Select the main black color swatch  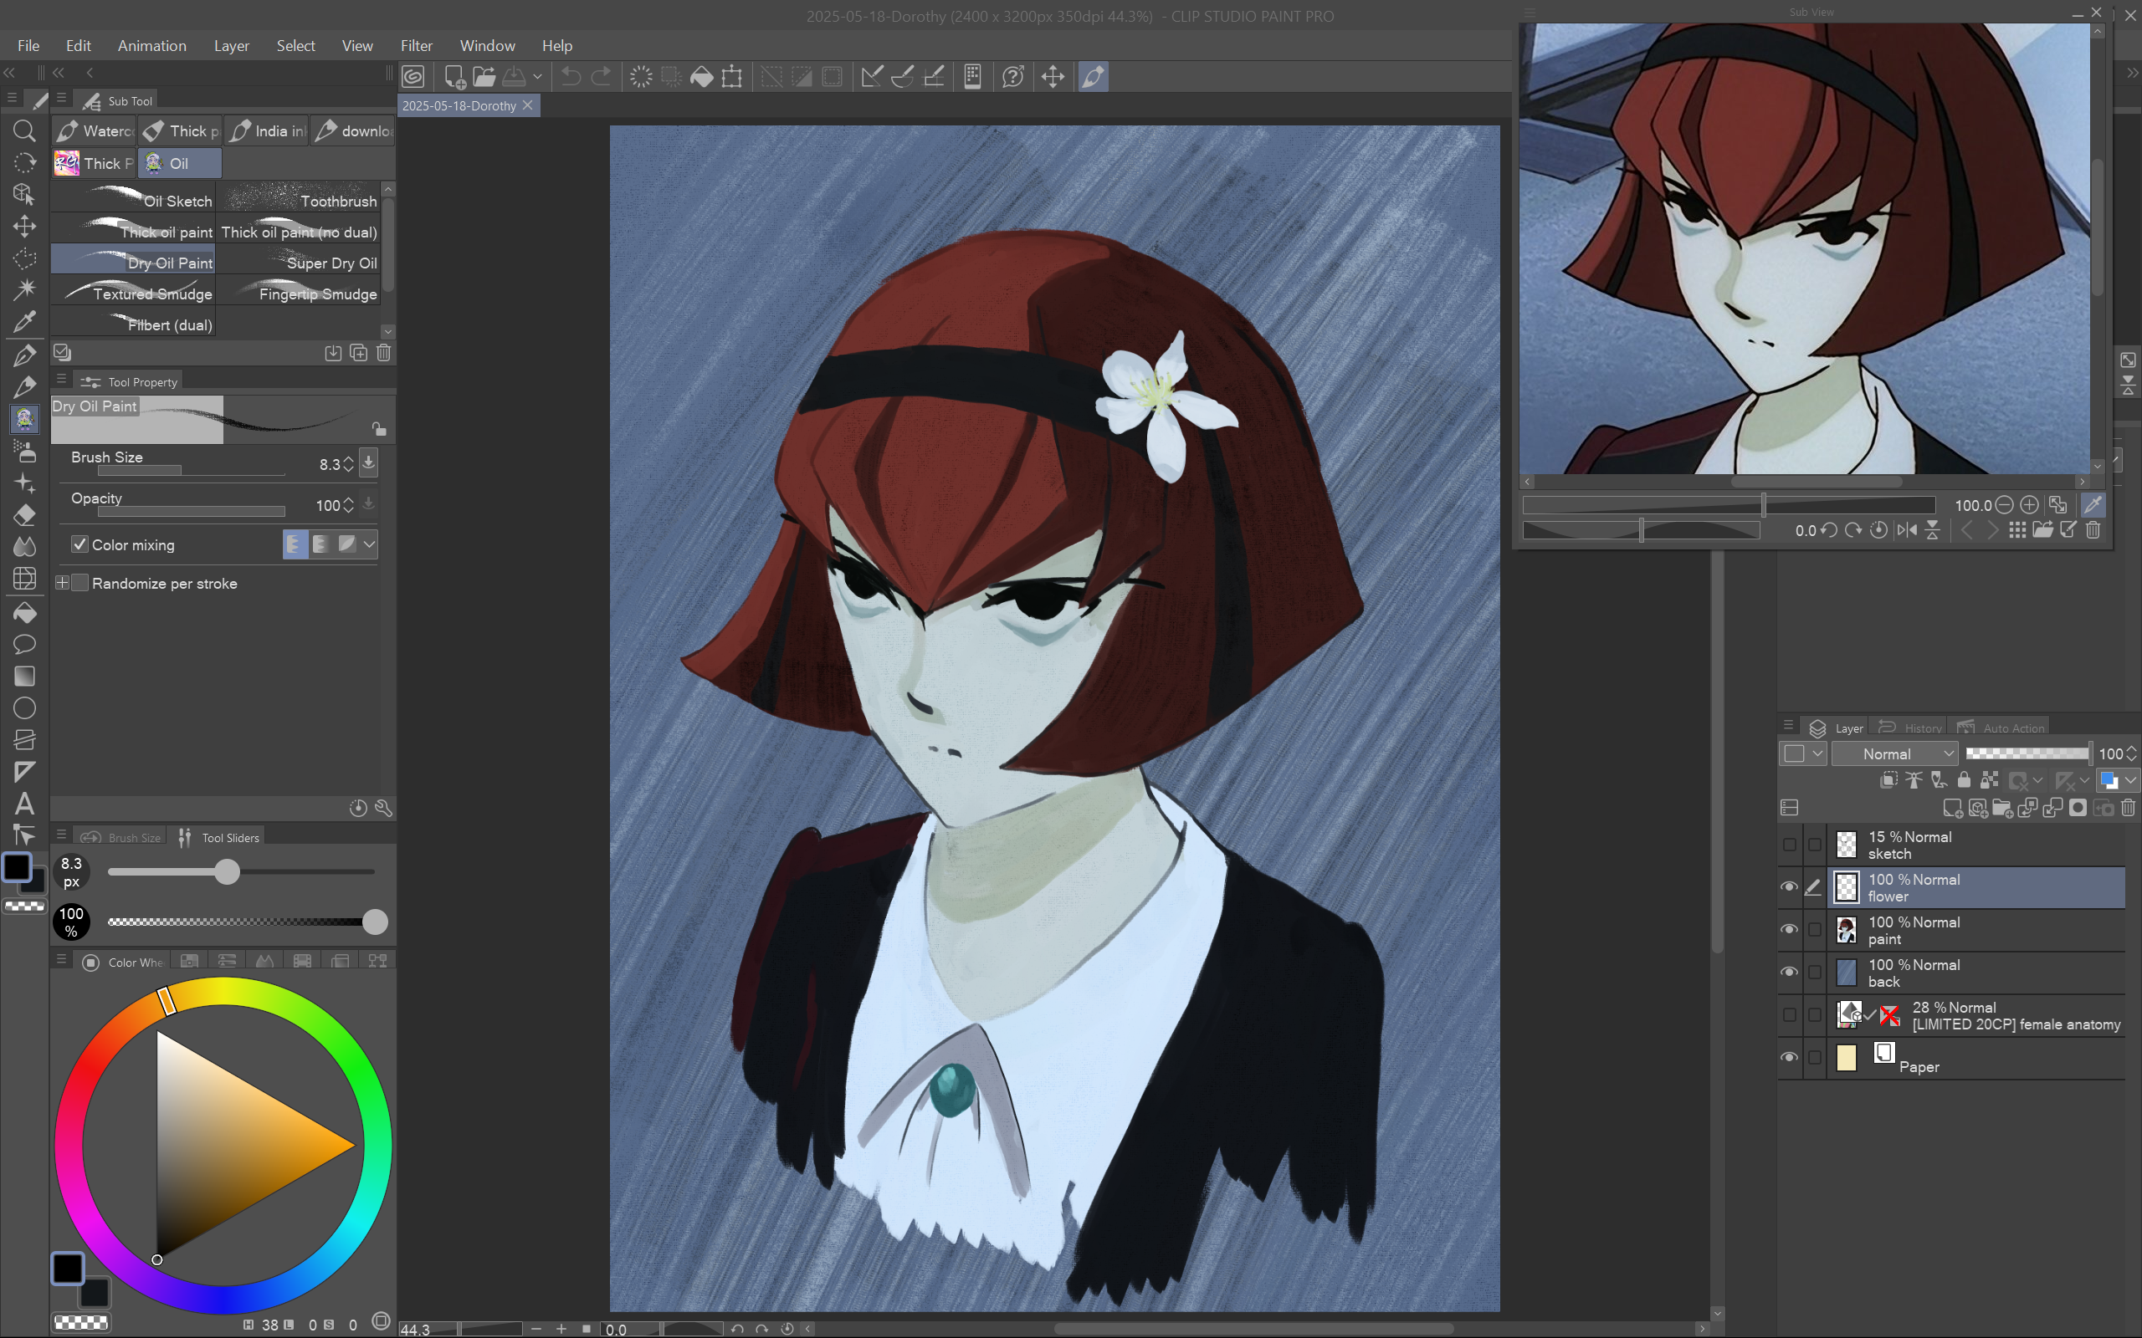click(67, 1267)
